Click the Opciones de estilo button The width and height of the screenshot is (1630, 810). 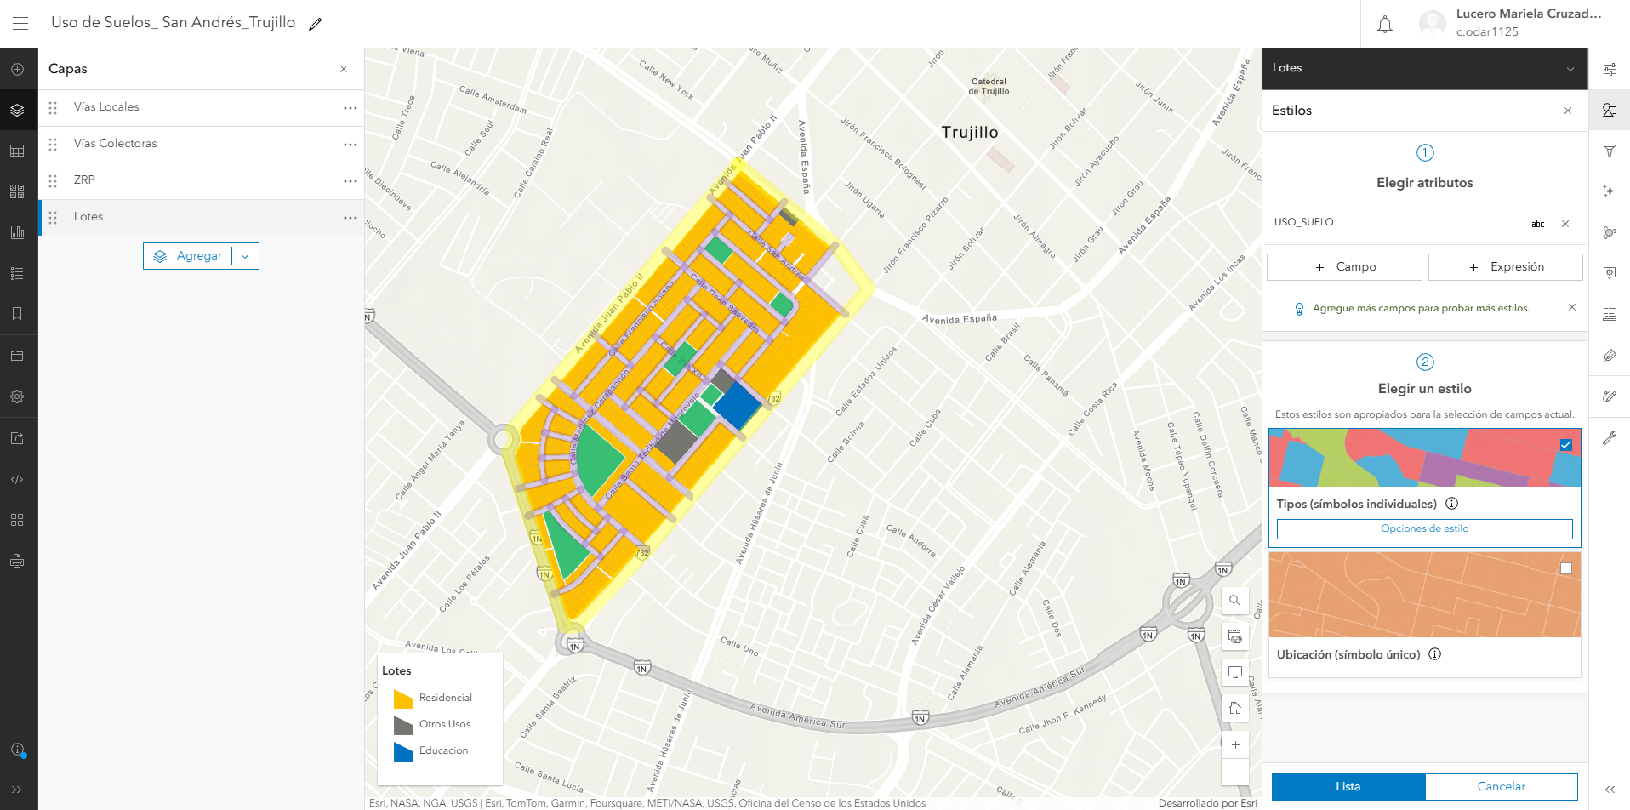pos(1424,528)
